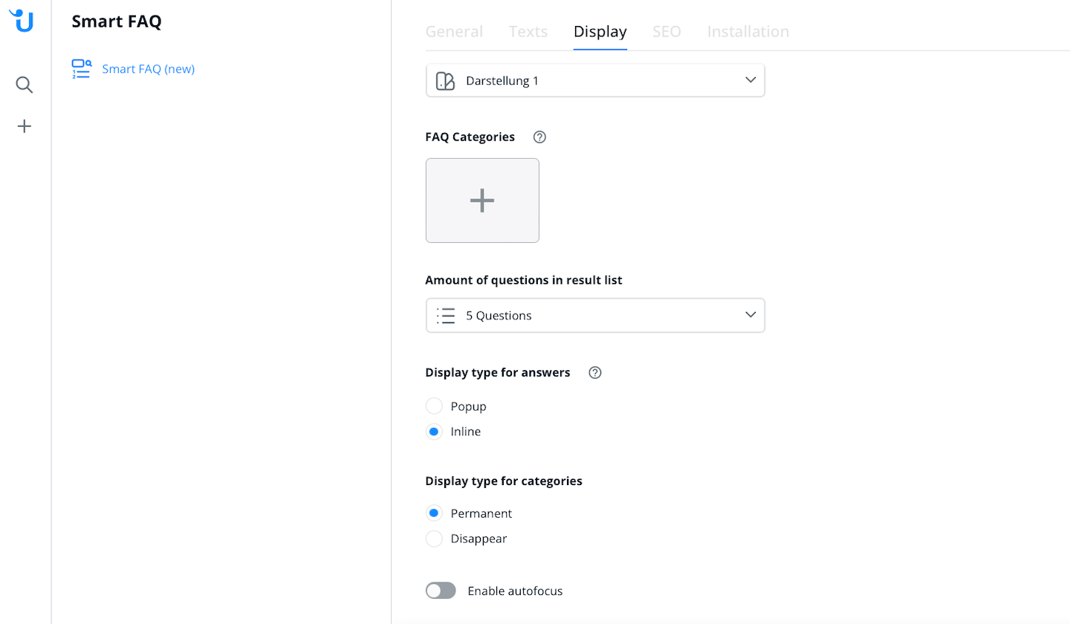Enable the autofocus toggle switch
Screen dimensions: 1070x624
[x=441, y=591]
